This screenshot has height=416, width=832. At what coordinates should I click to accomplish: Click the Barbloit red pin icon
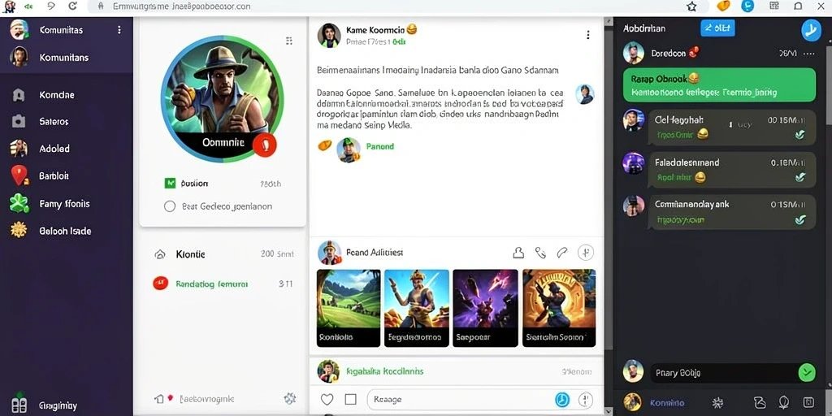pos(19,175)
